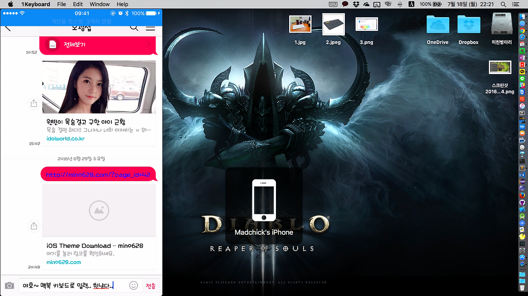Image resolution: width=528 pixels, height=296 pixels.
Task: Open the AirPlay display menu bar icon
Action: click(377, 4)
